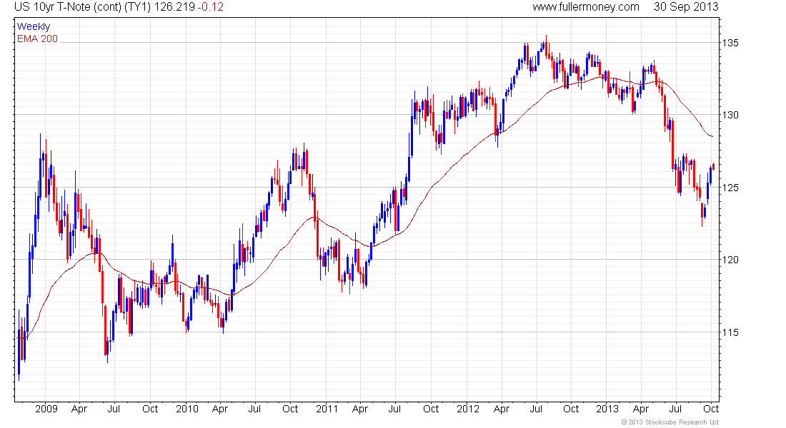Click the latest weekly candle at chart's right edge
Screen dimensions: 786x428
tap(713, 167)
